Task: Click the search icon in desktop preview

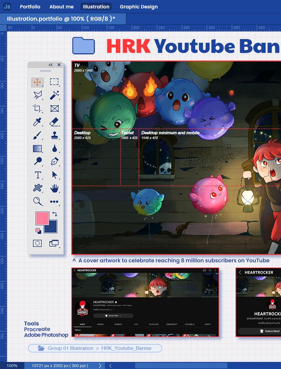Action: [210, 270]
